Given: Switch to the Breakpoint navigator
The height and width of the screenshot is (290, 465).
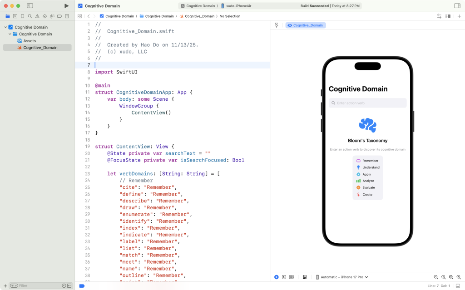Looking at the screenshot, I should pyautogui.click(x=59, y=16).
